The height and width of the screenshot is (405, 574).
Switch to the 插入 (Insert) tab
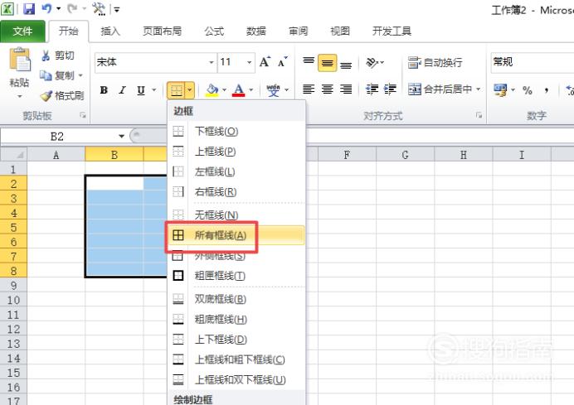(x=110, y=31)
